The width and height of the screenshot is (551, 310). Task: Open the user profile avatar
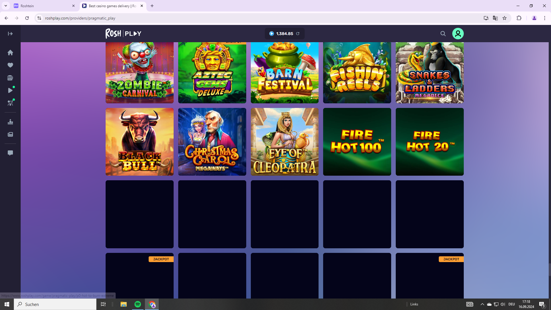(458, 34)
